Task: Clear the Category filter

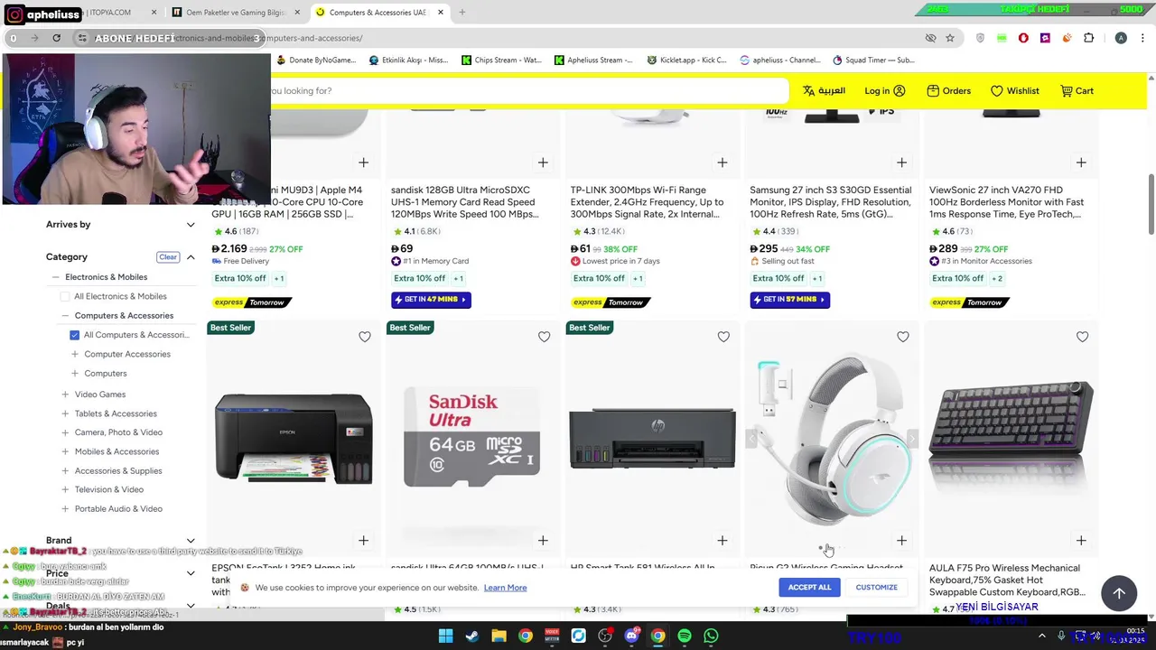Action: pos(168,257)
